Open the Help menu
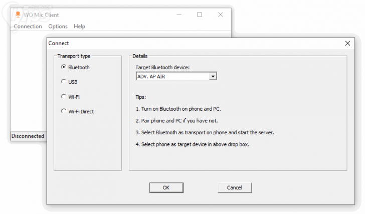Viewport: 365px width, 214px height. 79,26
